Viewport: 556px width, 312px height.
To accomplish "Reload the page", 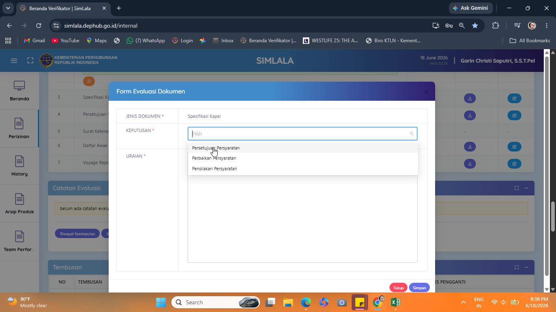I will click(x=39, y=26).
